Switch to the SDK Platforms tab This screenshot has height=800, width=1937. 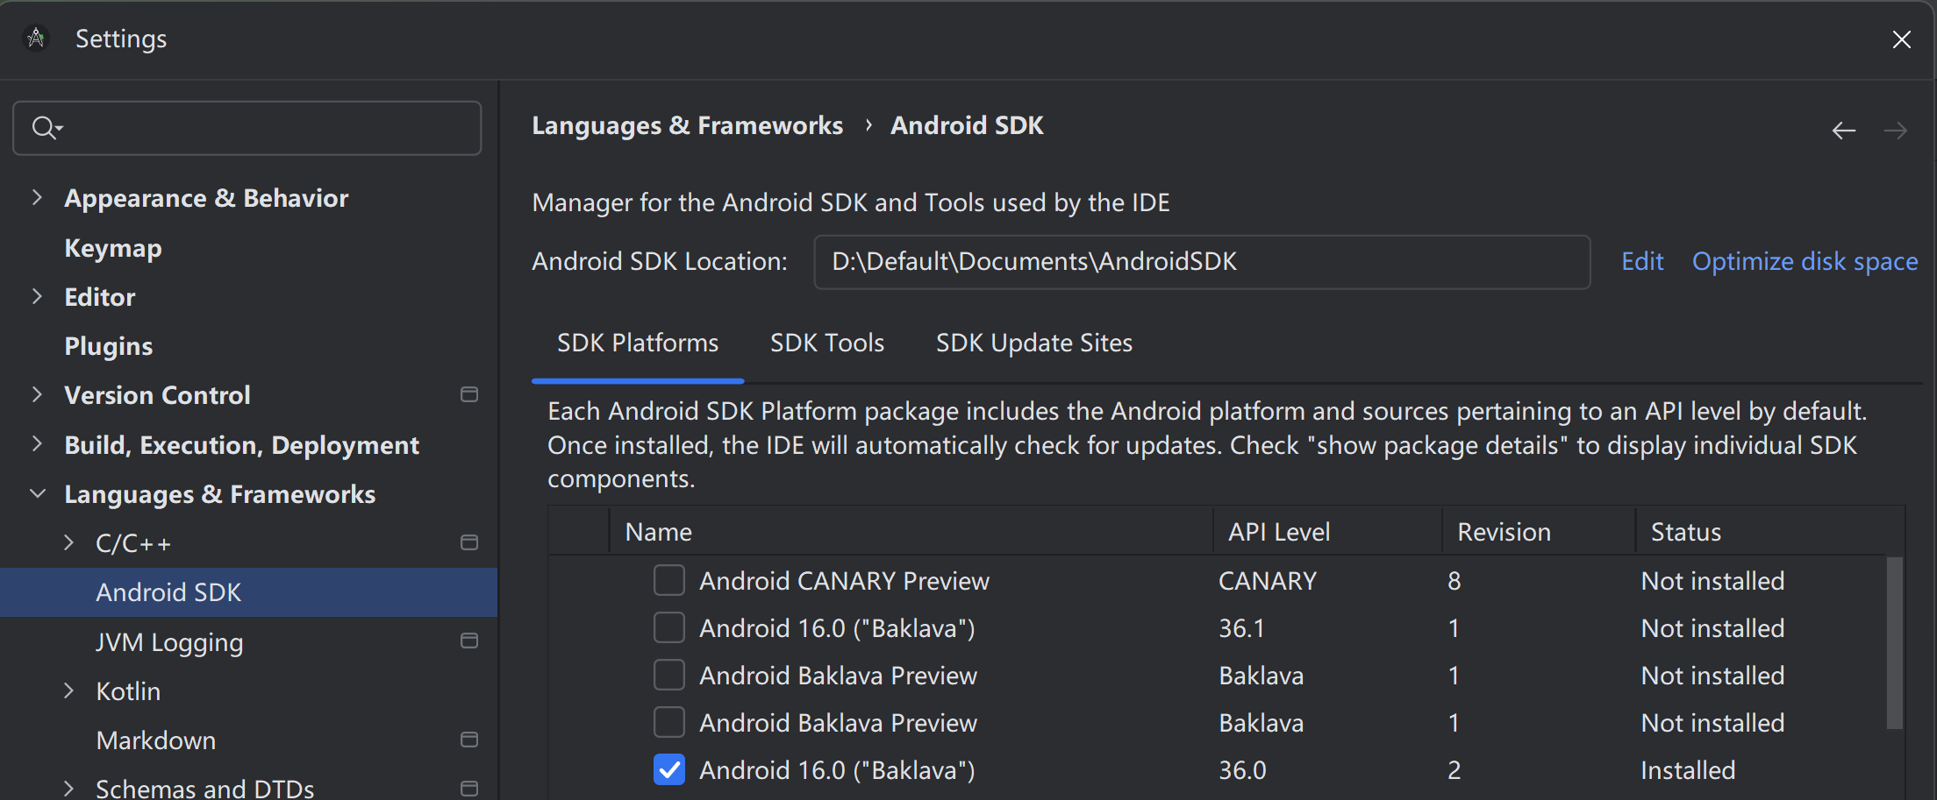[x=638, y=343]
